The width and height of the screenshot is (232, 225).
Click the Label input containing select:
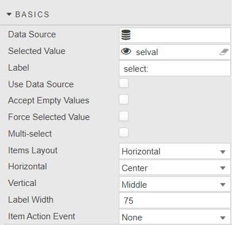click(175, 68)
